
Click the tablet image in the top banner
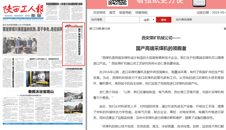(x=199, y=3)
